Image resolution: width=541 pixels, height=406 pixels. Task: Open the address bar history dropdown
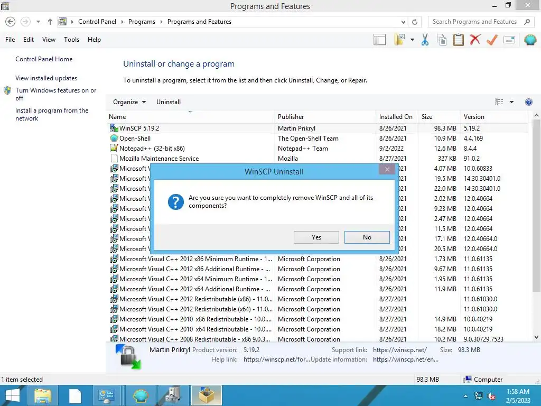403,22
